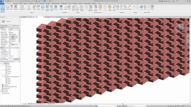Expand the 3D Views tree node
The image size is (191, 107).
coord(3,75)
